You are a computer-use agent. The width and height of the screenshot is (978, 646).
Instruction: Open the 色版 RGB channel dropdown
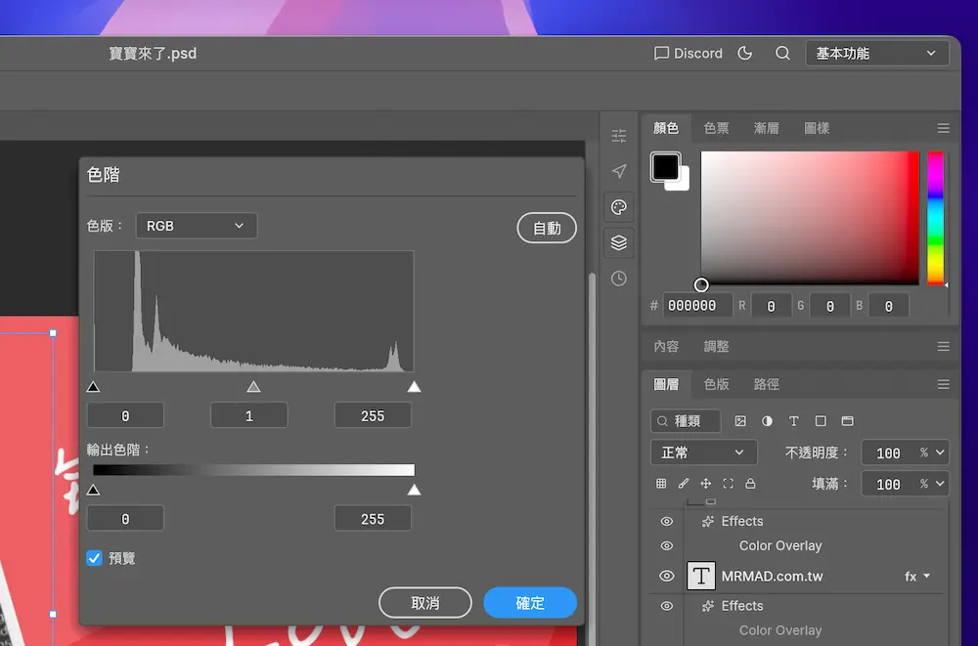(197, 226)
